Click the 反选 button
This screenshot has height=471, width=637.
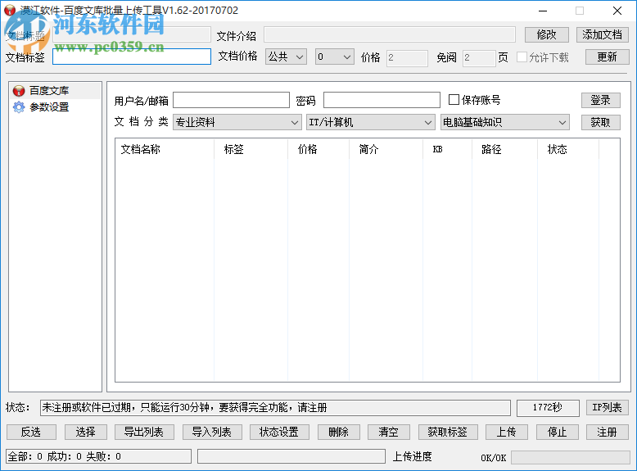(31, 432)
